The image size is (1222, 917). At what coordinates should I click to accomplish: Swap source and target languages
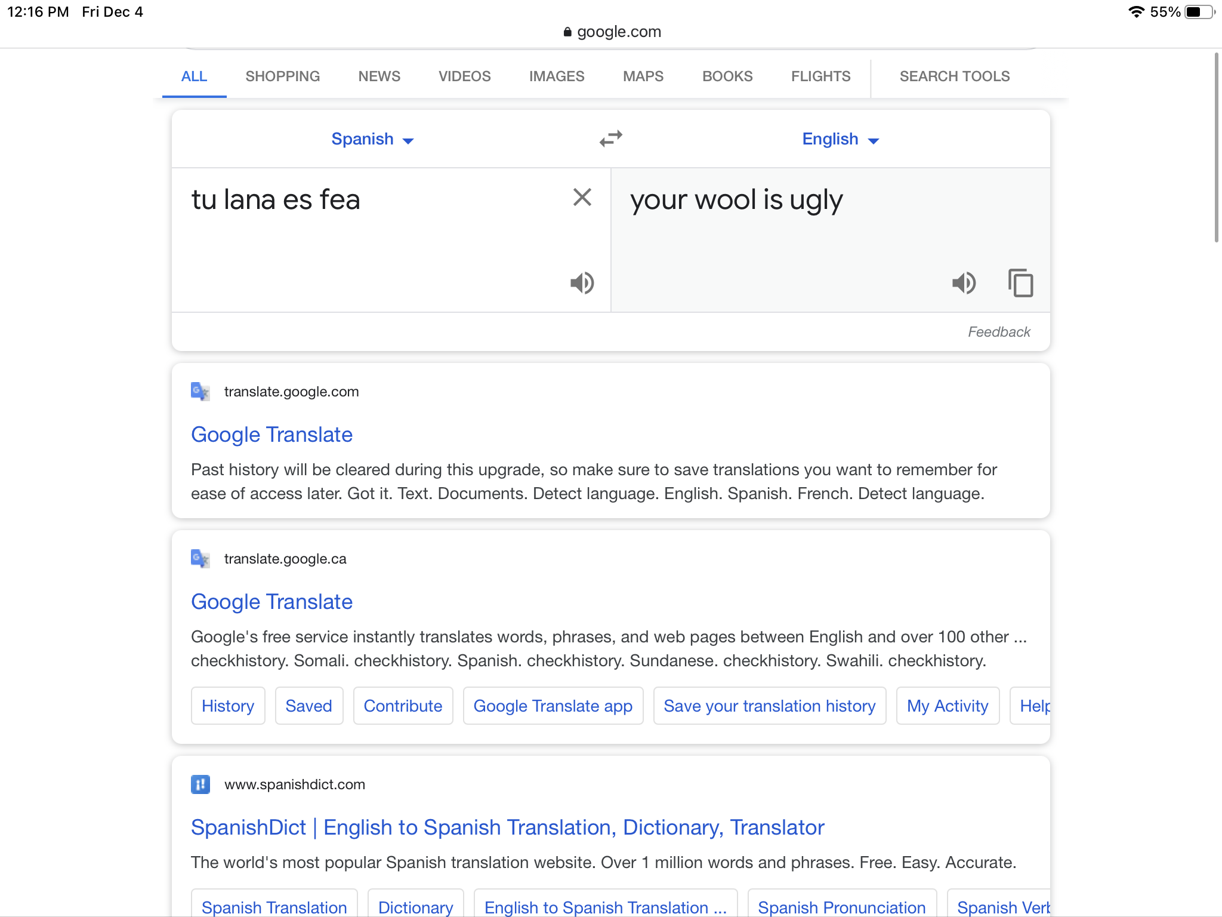610,139
